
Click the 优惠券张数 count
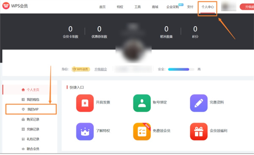click(99, 29)
